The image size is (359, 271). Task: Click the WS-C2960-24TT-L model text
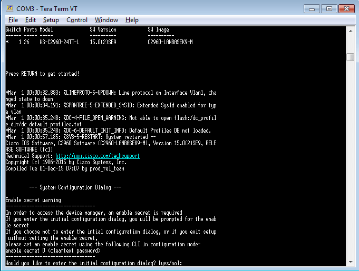click(59, 42)
